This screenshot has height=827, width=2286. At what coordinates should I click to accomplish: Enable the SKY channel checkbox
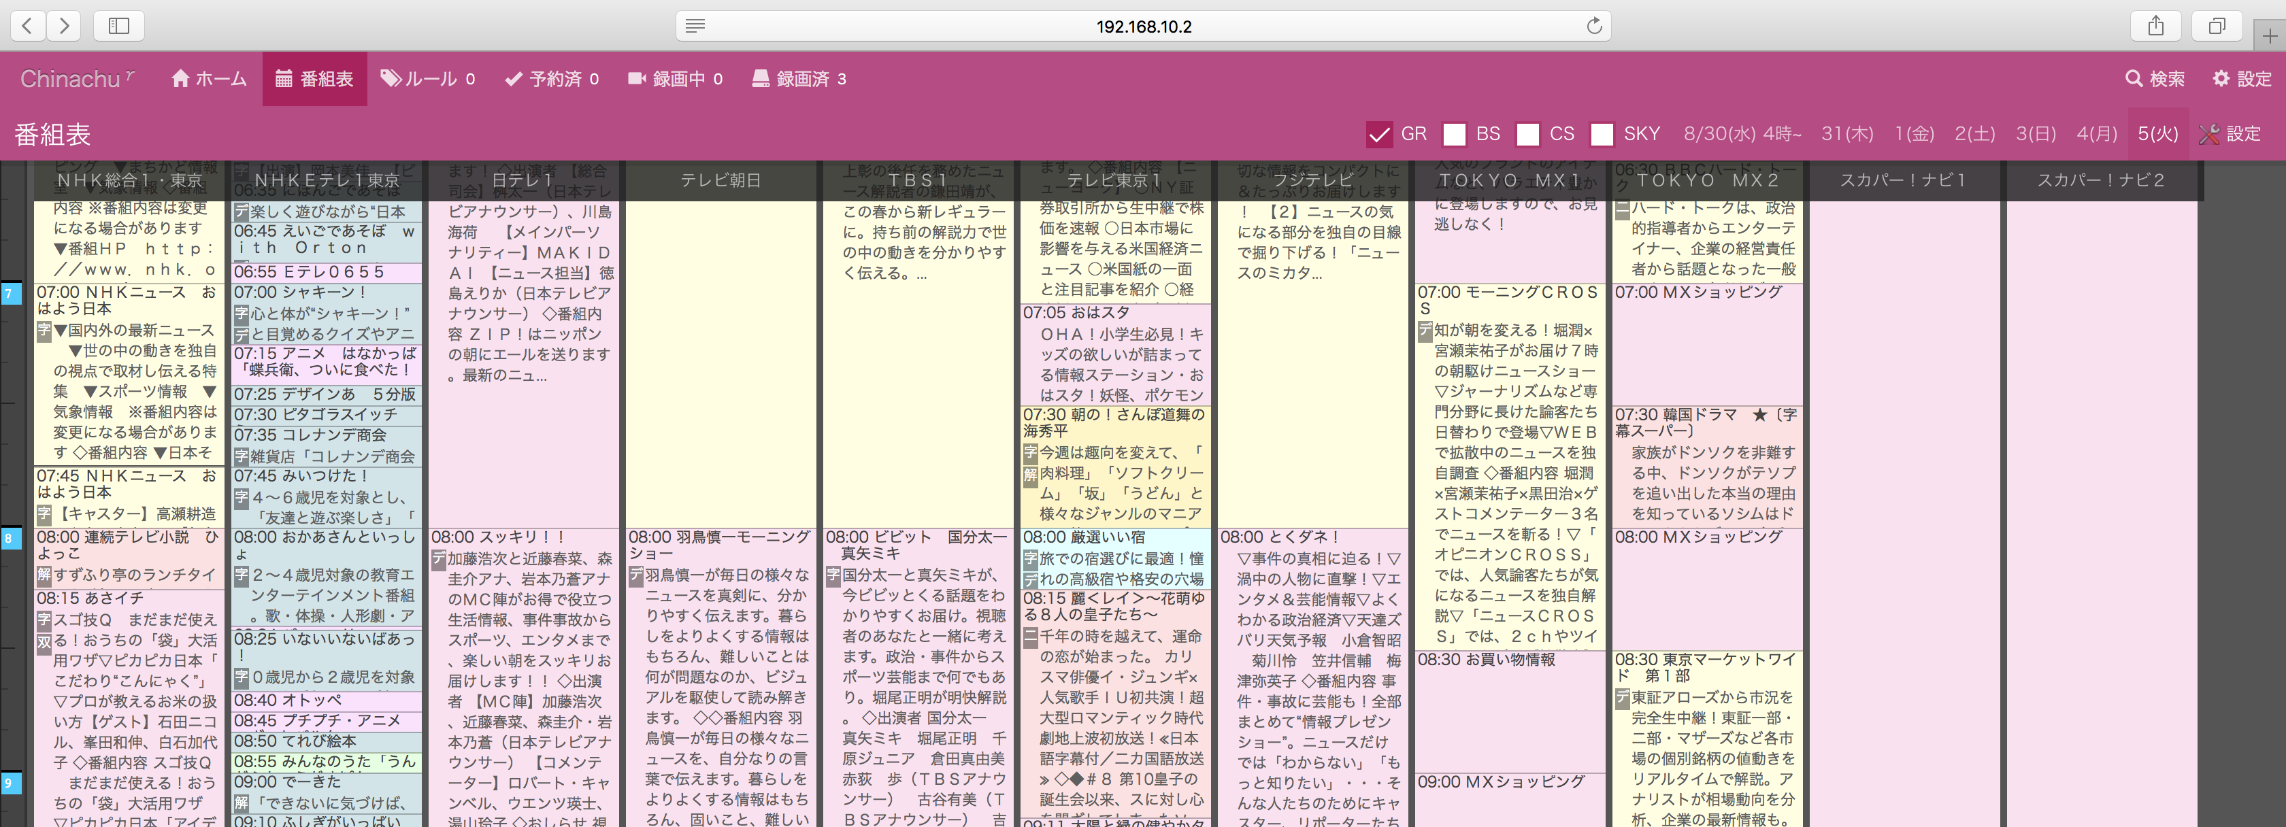tap(1602, 134)
